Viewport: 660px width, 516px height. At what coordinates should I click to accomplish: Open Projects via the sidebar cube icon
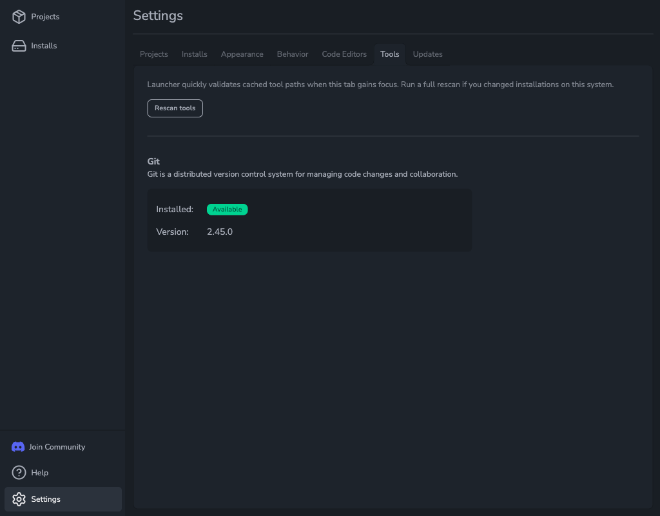[19, 17]
